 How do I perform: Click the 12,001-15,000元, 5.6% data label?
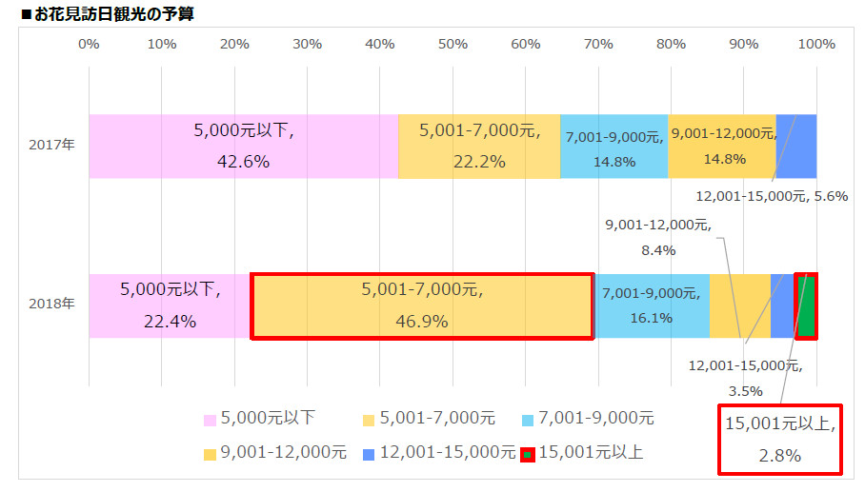[772, 196]
